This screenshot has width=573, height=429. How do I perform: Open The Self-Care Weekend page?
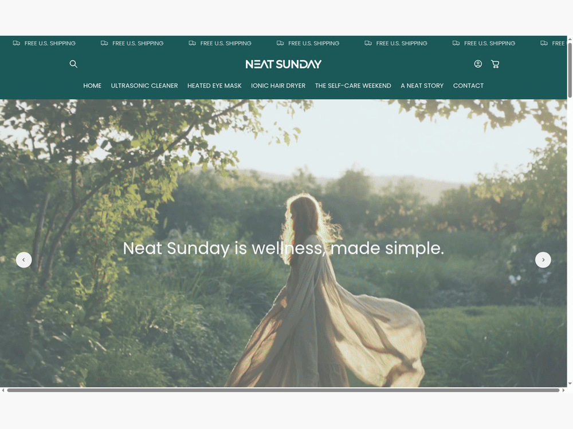(353, 86)
